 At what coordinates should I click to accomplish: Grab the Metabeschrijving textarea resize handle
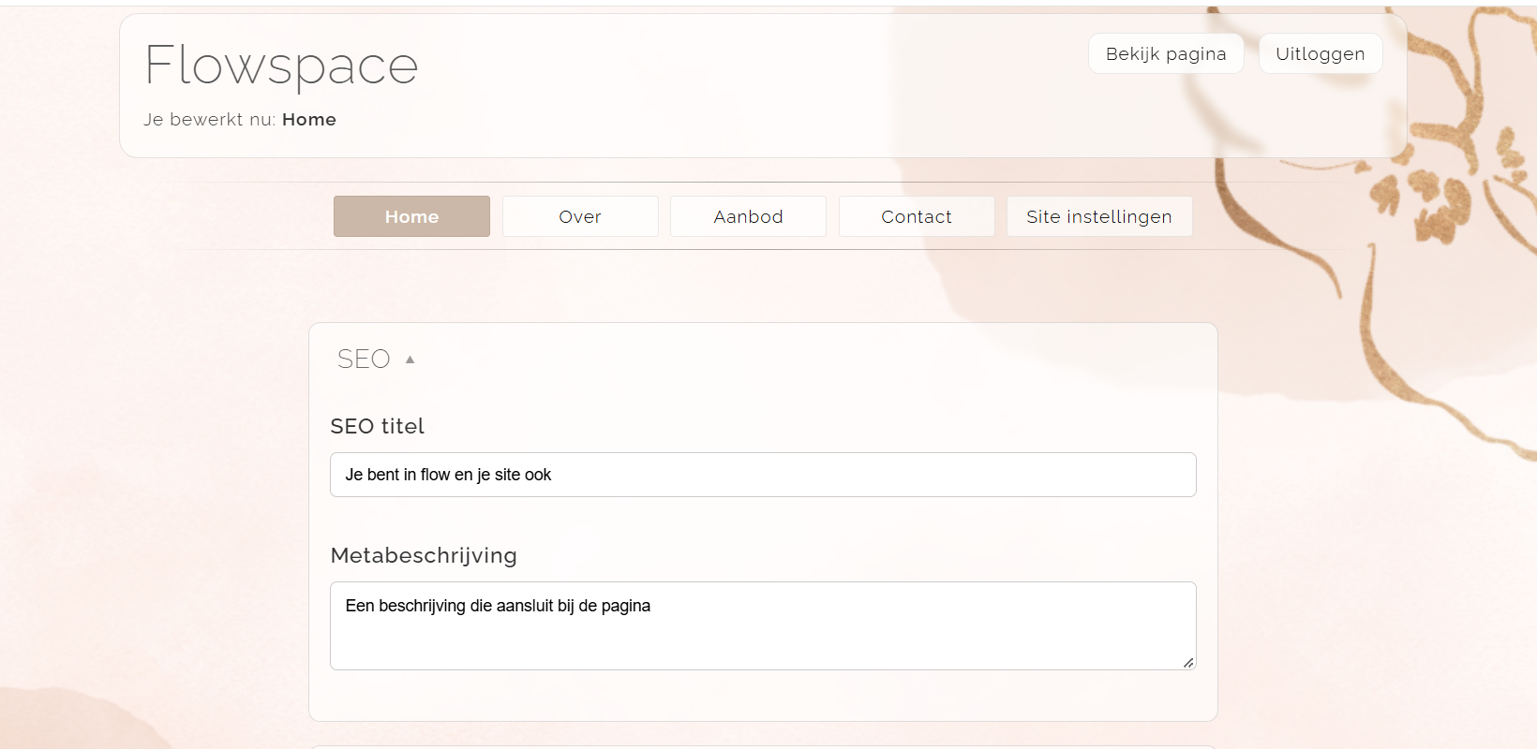coord(1188,662)
